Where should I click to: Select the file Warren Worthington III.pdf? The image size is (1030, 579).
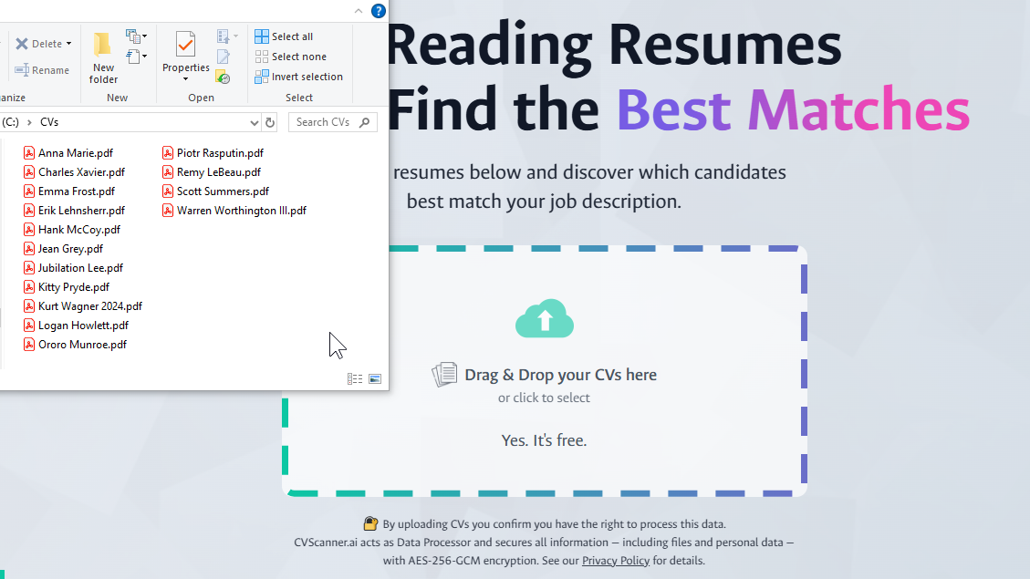point(234,210)
